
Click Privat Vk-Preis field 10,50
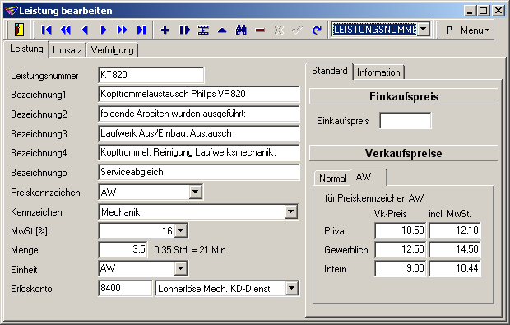[400, 230]
